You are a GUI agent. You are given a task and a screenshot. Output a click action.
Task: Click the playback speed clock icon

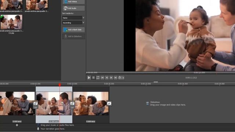coord(120,78)
